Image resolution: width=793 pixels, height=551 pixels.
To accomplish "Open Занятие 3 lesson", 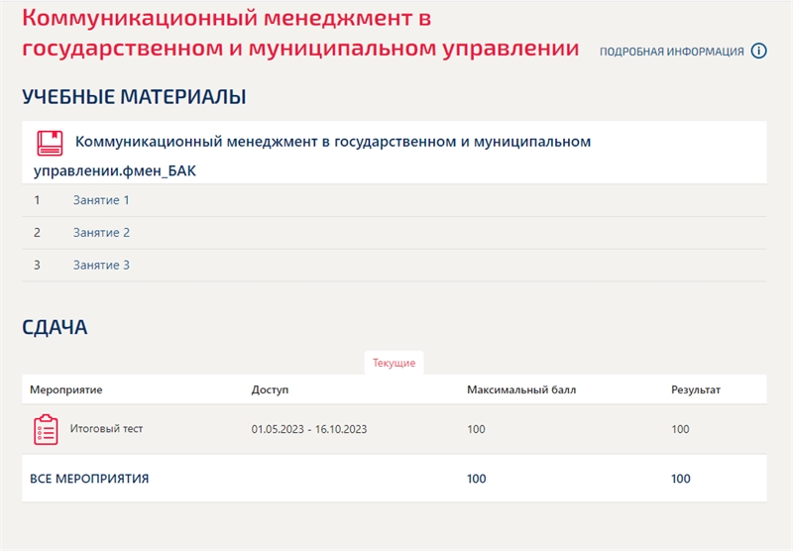I will tap(101, 265).
